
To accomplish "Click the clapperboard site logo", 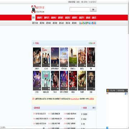I will pos(33,9).
